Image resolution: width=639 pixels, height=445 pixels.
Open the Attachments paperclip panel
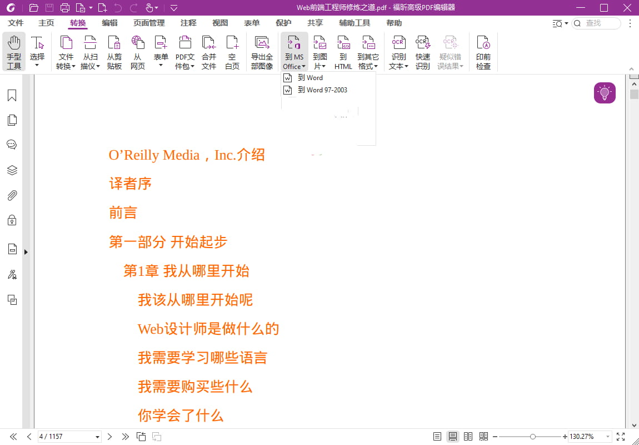tap(12, 195)
